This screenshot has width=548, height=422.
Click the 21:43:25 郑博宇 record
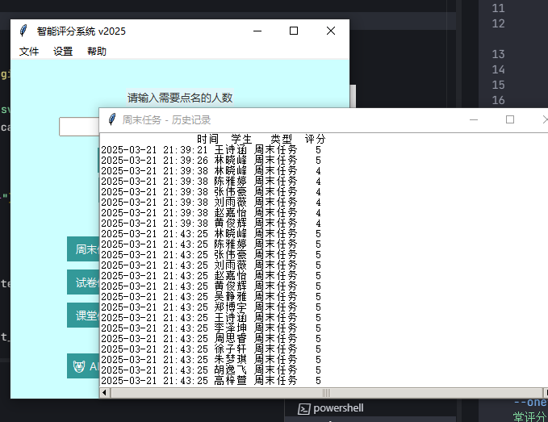pos(211,307)
